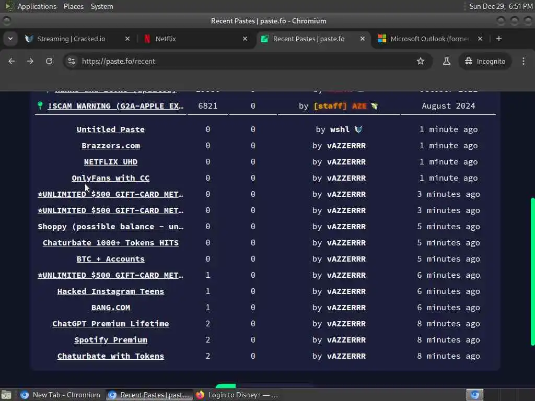Click vAZZERRR author on NETFLIX UHD row
This screenshot has width=535, height=401.
point(346,162)
